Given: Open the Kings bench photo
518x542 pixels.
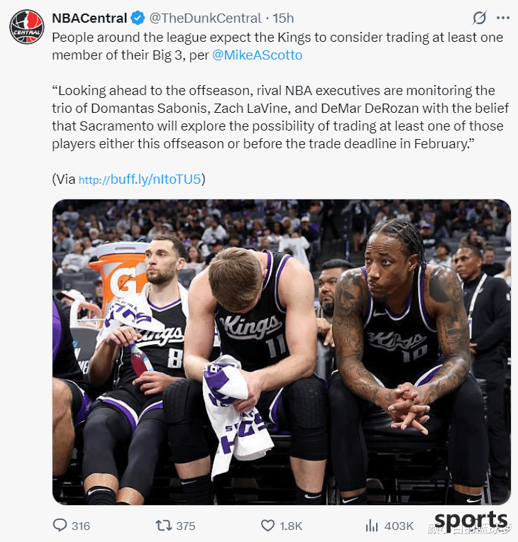Looking at the screenshot, I should (282, 352).
